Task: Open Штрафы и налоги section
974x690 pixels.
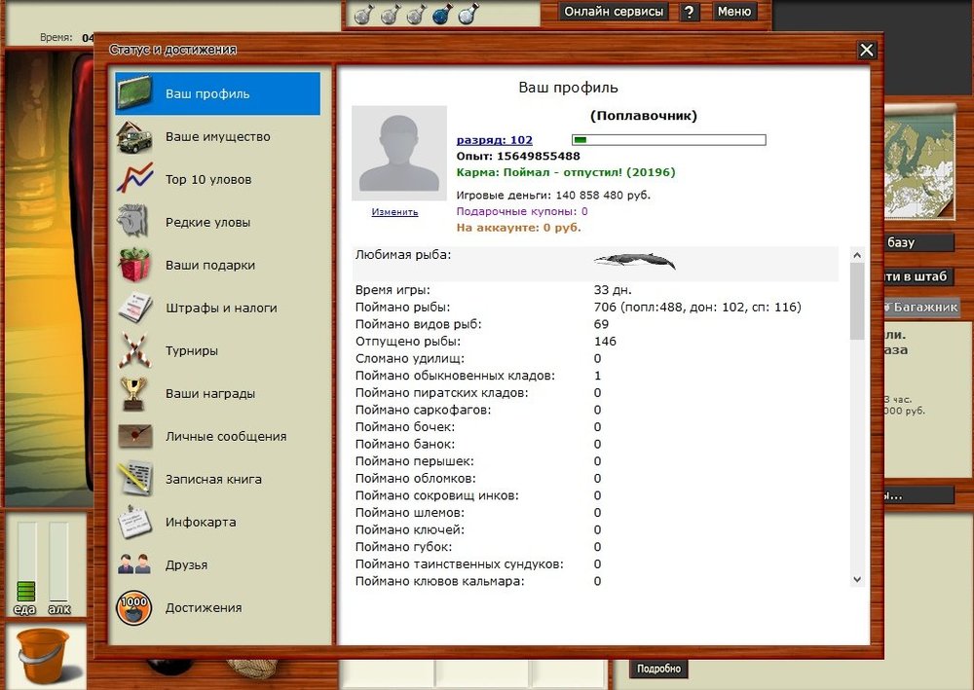Action: 220,309
